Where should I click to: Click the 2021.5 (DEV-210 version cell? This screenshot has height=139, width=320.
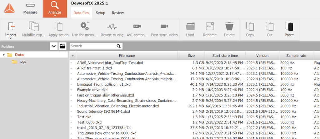(x=262, y=112)
